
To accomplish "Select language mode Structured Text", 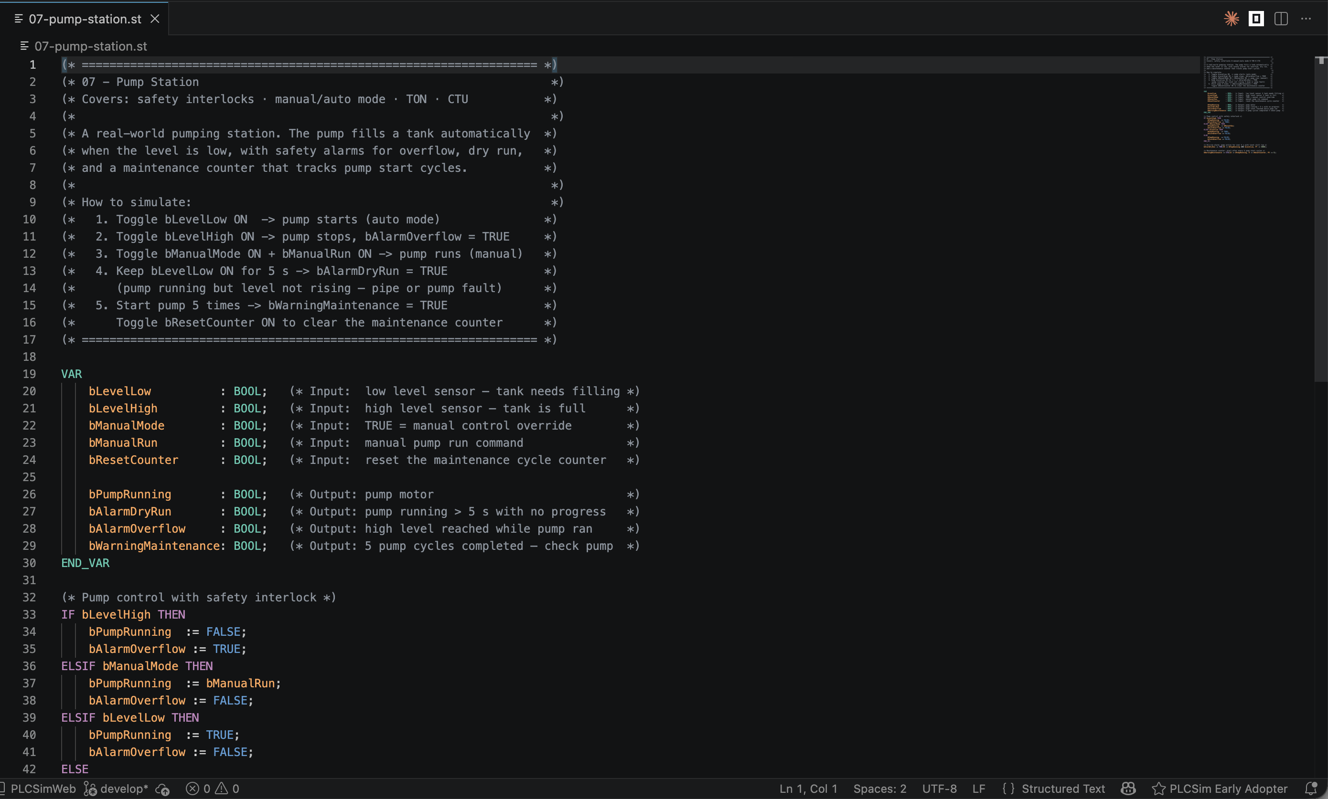I will pyautogui.click(x=1063, y=789).
